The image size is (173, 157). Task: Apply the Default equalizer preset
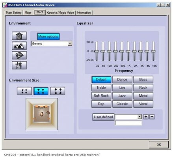101,79
